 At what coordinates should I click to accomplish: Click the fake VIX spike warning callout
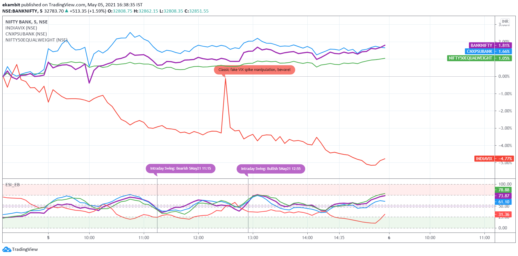tap(255, 70)
